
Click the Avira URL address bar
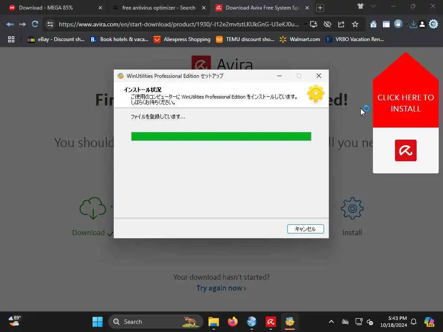(179, 25)
